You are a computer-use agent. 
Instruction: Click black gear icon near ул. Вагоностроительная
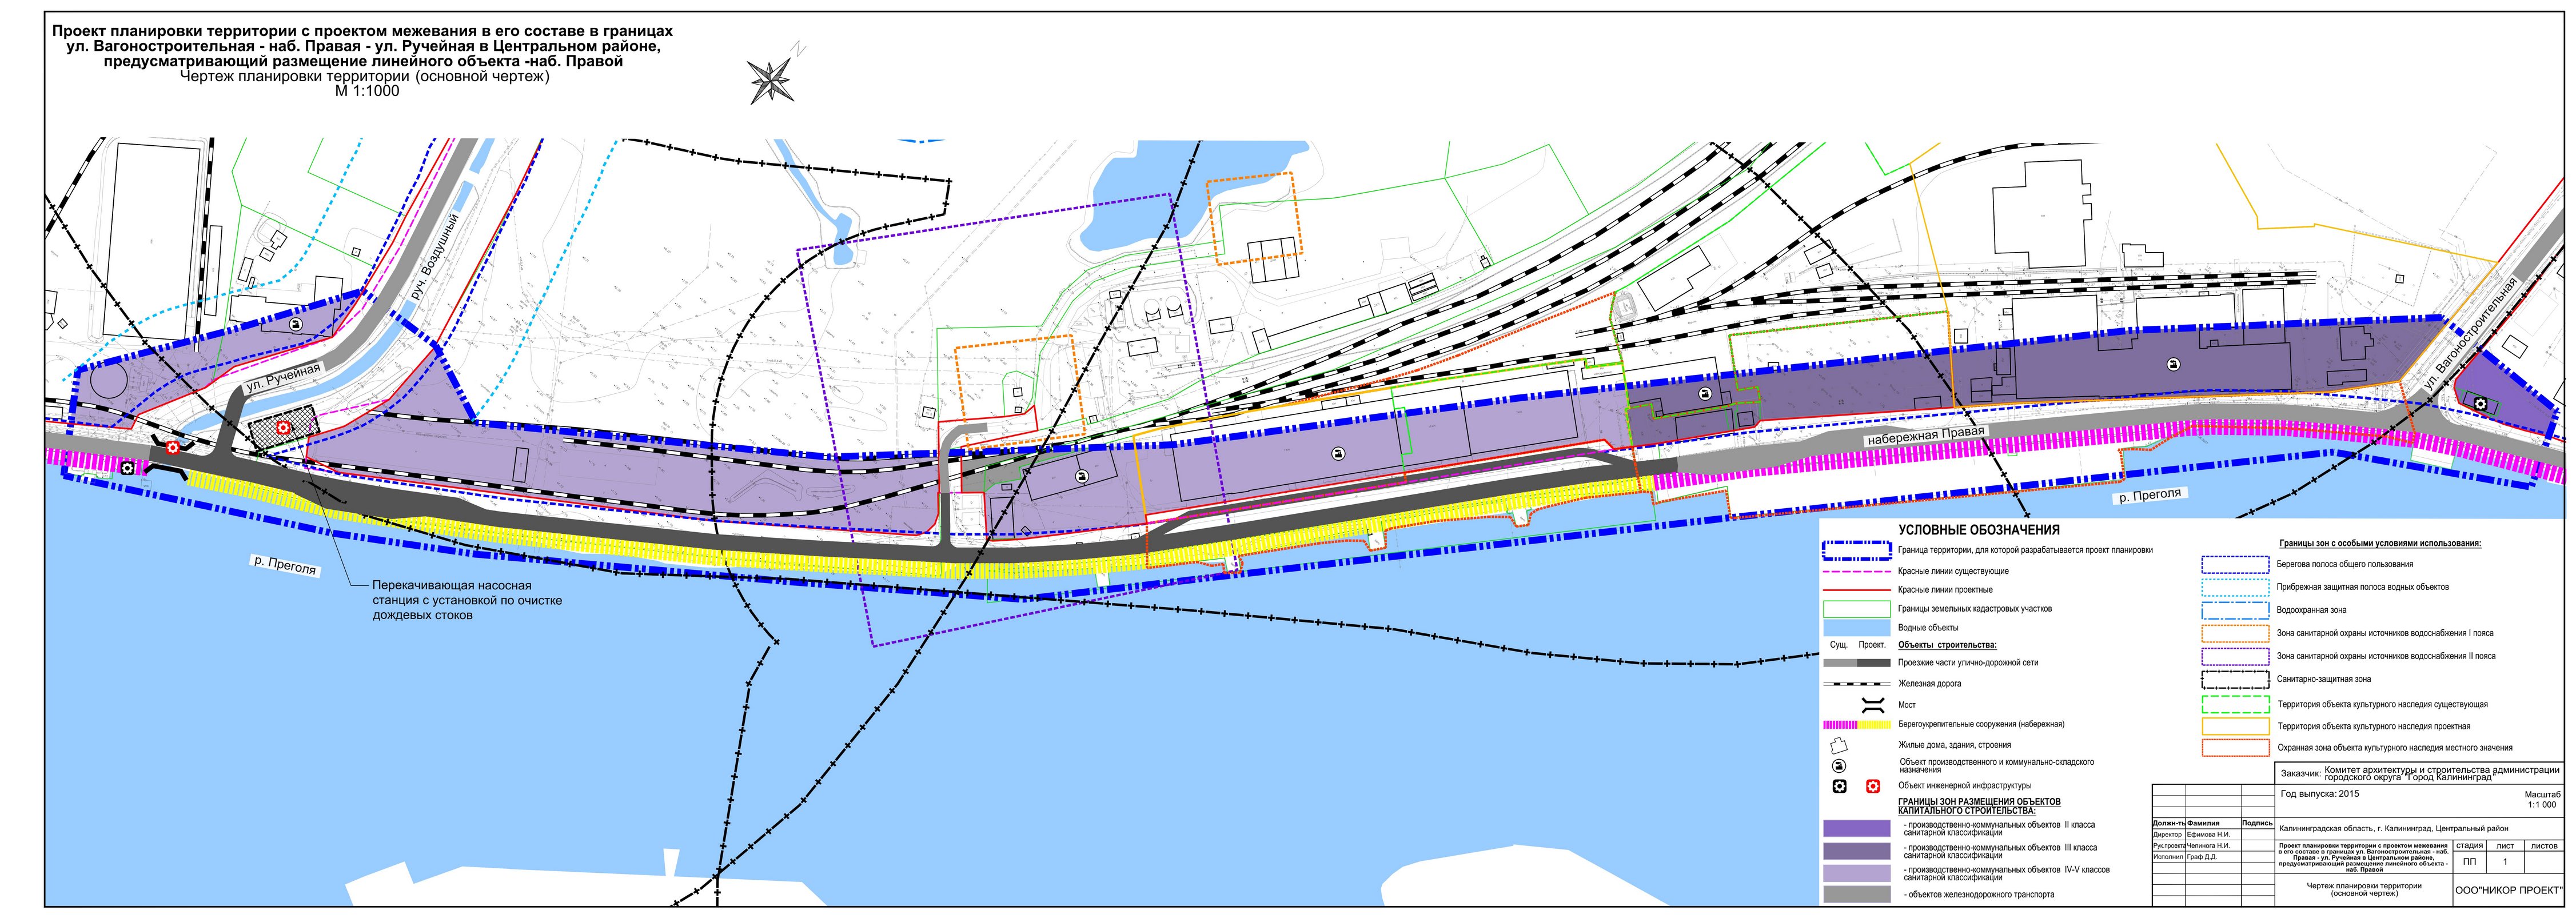2481,403
